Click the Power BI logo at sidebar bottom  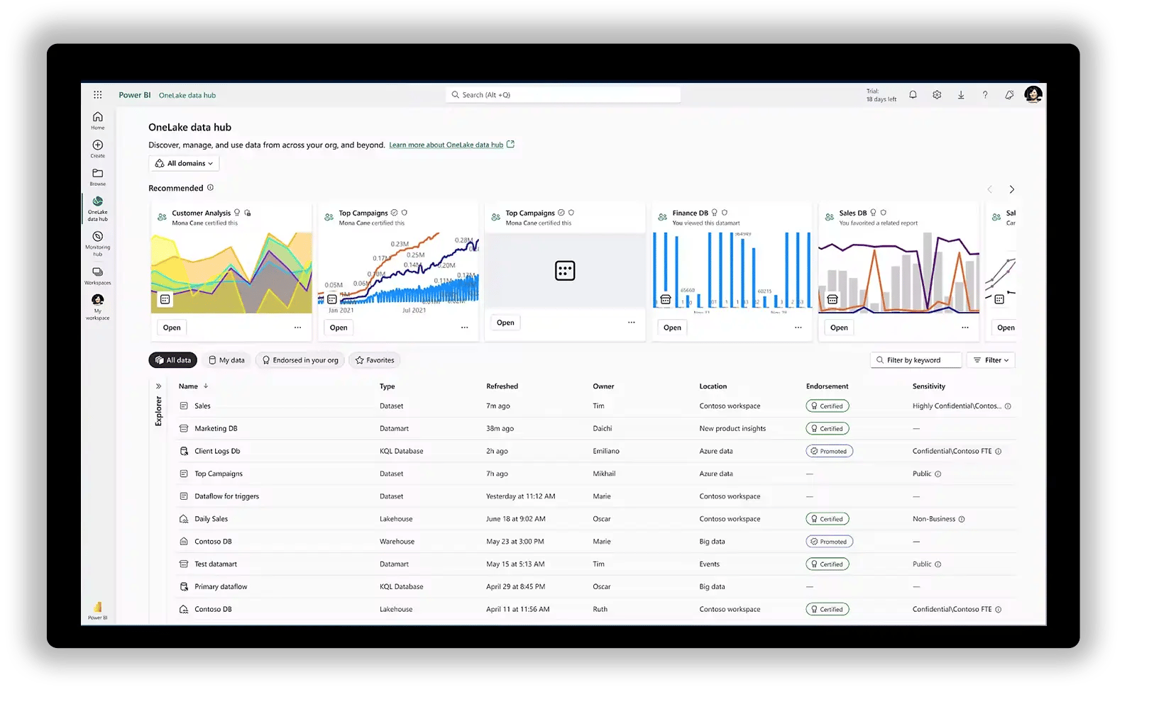tap(98, 610)
